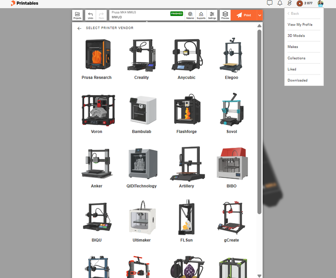Open the slicer icon next to notifications
This screenshot has height=278, width=336.
tap(289, 3)
